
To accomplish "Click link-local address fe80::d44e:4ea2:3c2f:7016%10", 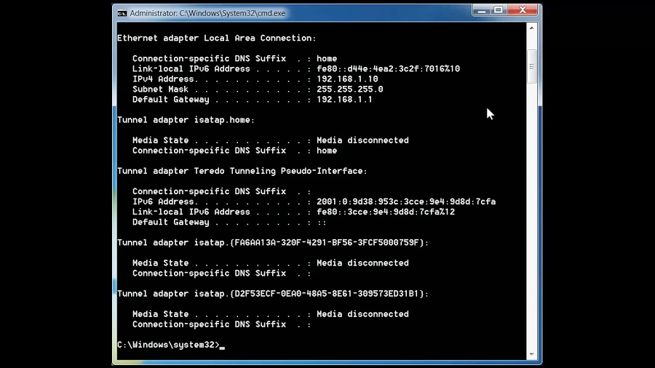I will click(x=388, y=69).
